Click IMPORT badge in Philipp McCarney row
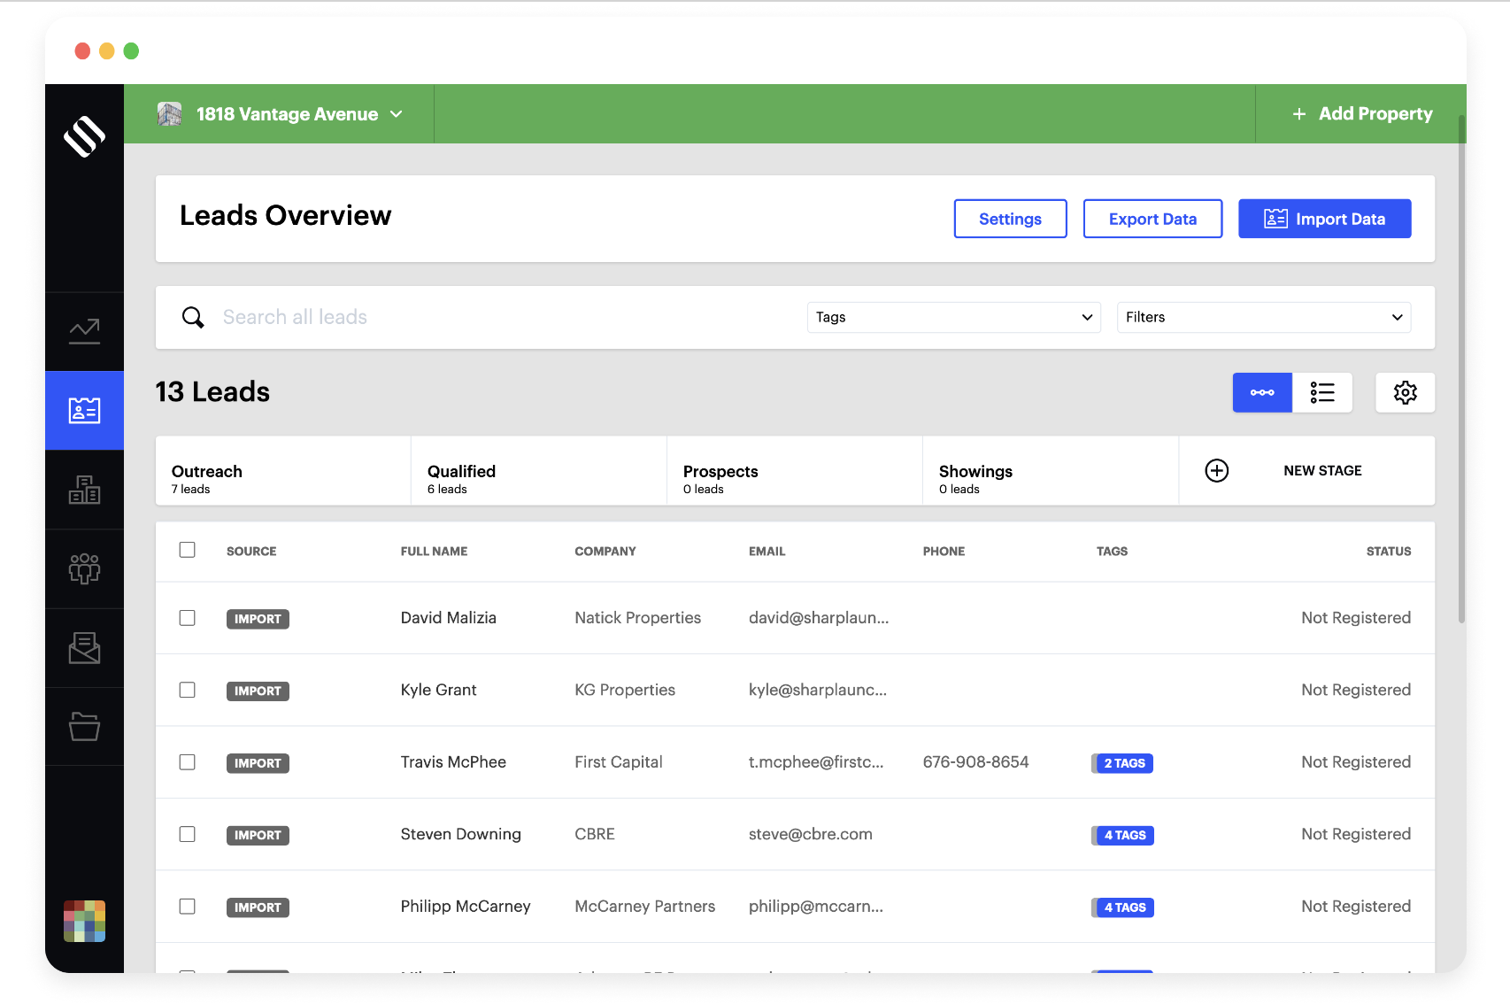1510x1004 pixels. [258, 907]
